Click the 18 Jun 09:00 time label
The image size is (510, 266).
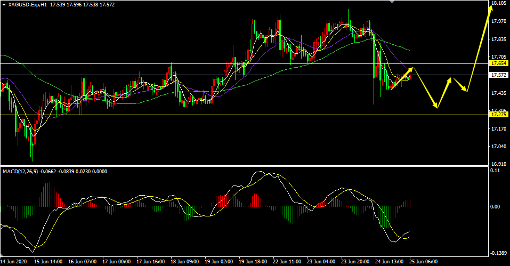point(185,261)
